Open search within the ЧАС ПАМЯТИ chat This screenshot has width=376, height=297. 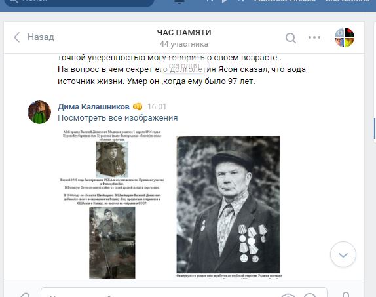point(291,37)
